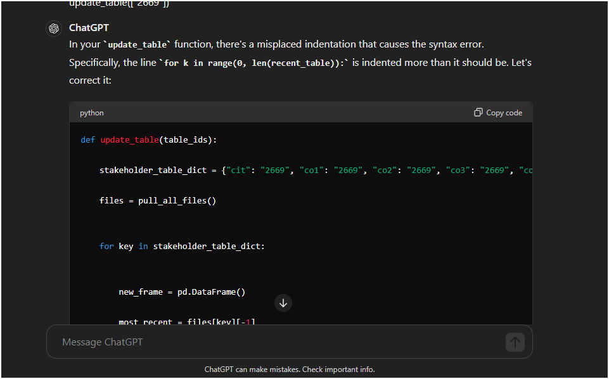Click the inline code for k in range line
Screen dimensions: 609x379
[254, 63]
